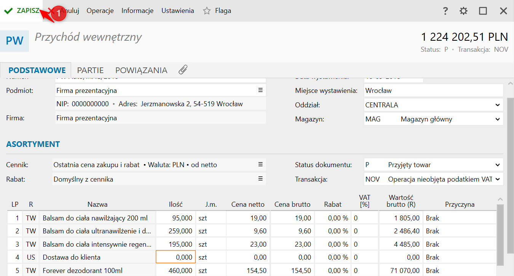Screen dimensions: 514x276
Task: Expand the Magazyn dropdown (Magazyn główny)
Action: coord(497,119)
